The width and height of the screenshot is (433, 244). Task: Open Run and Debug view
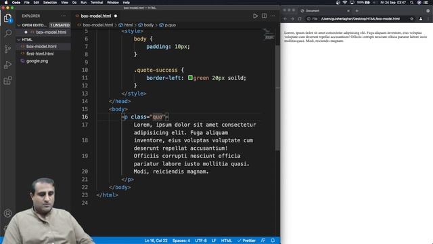point(7,65)
